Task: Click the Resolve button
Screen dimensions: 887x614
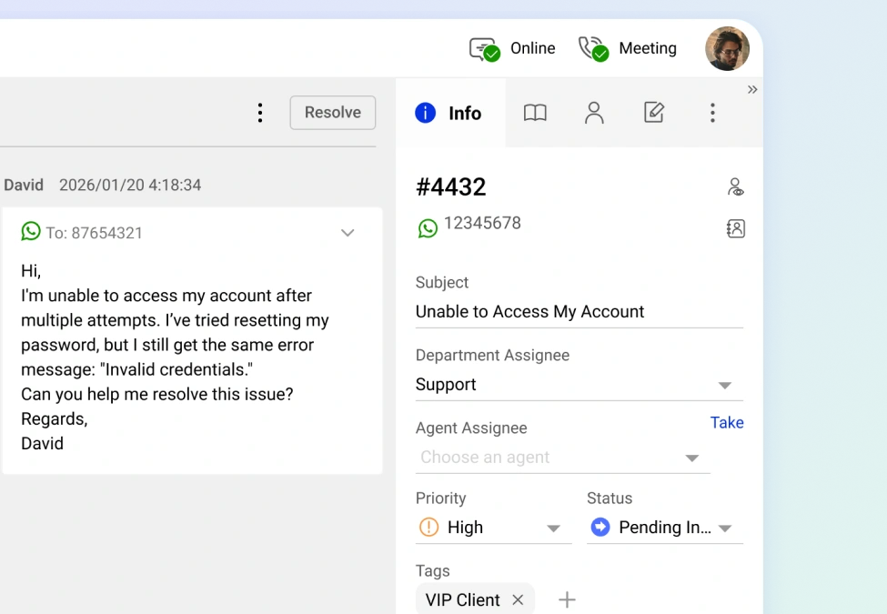Action: pos(332,113)
